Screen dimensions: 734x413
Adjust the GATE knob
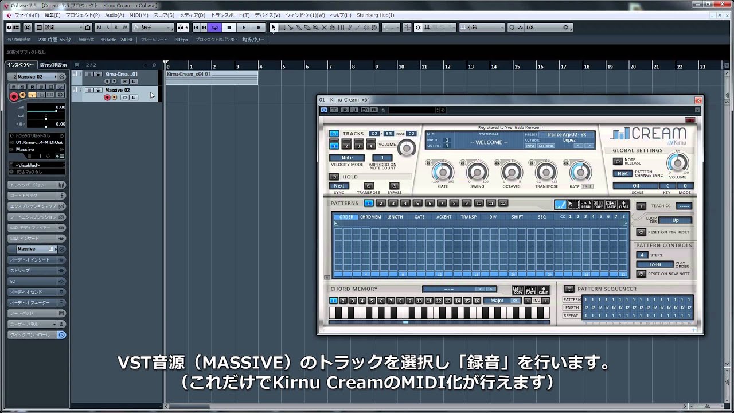tap(443, 172)
